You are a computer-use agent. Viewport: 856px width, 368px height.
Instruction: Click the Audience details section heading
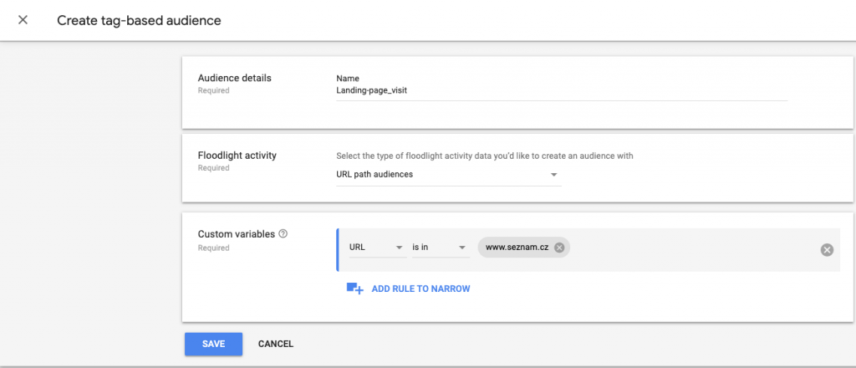coord(234,78)
